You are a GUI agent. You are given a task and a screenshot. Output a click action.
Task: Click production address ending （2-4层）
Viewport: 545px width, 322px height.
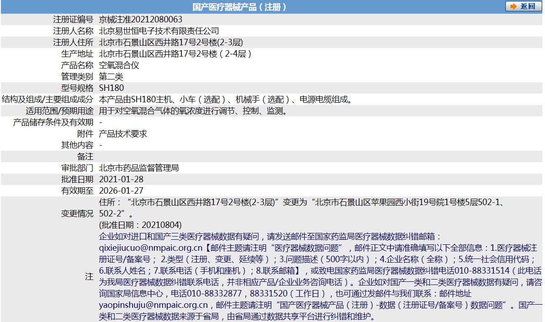[x=175, y=54]
